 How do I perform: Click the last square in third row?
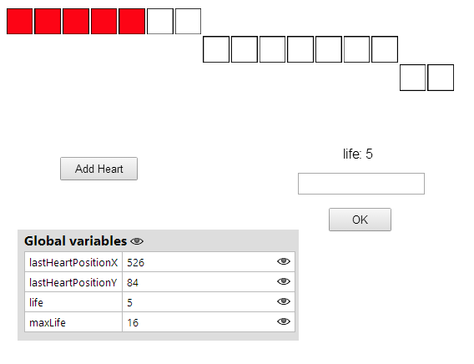[x=441, y=78]
